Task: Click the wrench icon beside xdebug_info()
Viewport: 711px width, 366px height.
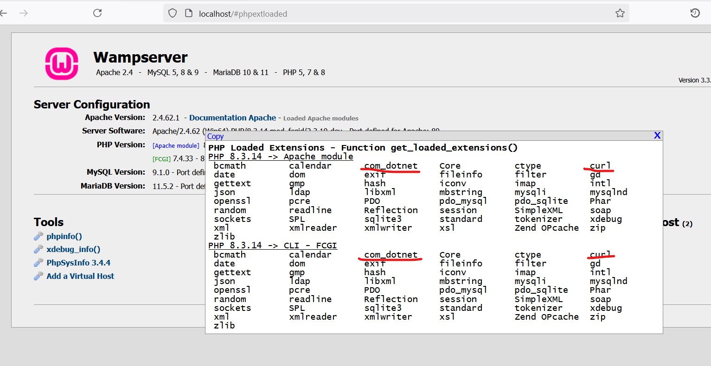Action: coord(38,249)
